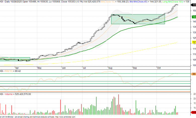Click the Sep month marker on the time axis
196x118 pixels.
tap(134, 68)
